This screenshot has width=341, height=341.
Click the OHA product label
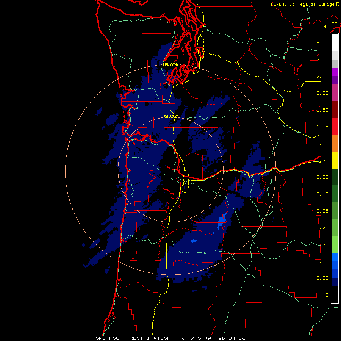(x=333, y=23)
